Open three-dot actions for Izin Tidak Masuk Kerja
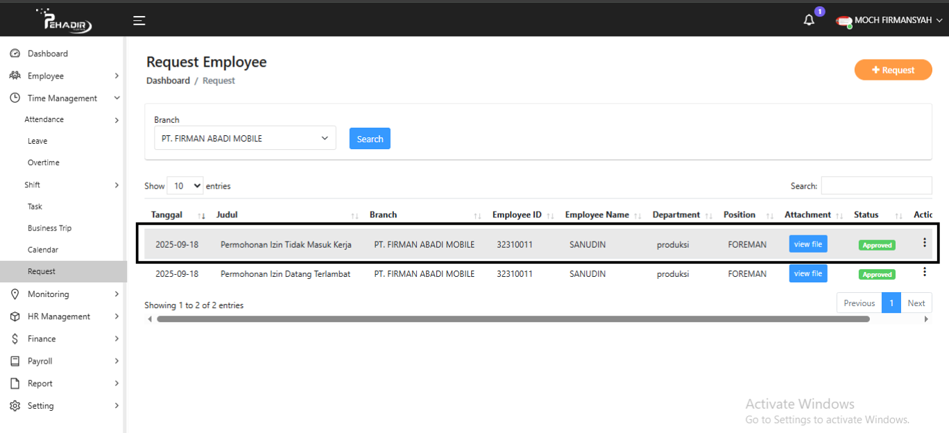The height and width of the screenshot is (433, 949). pos(924,243)
